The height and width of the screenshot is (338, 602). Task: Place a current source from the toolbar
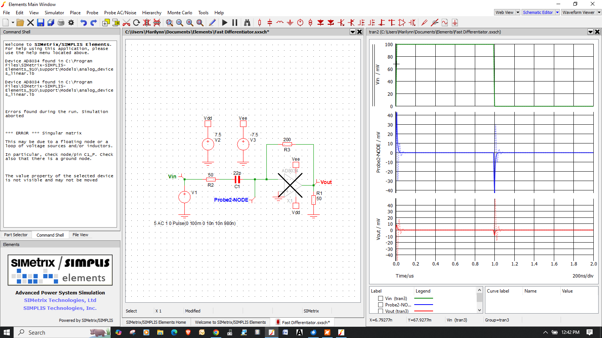point(310,23)
